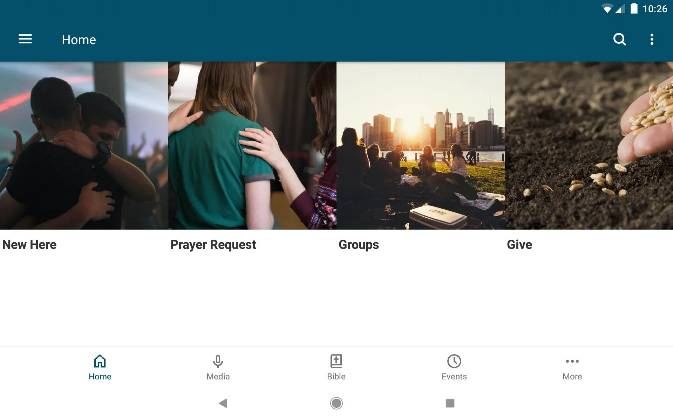The width and height of the screenshot is (673, 420).
Task: Select the Home tab label
Action: [x=99, y=377]
